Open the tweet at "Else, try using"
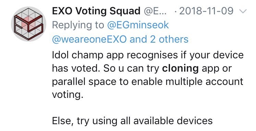The width and height of the screenshot is (256, 131). [84, 121]
